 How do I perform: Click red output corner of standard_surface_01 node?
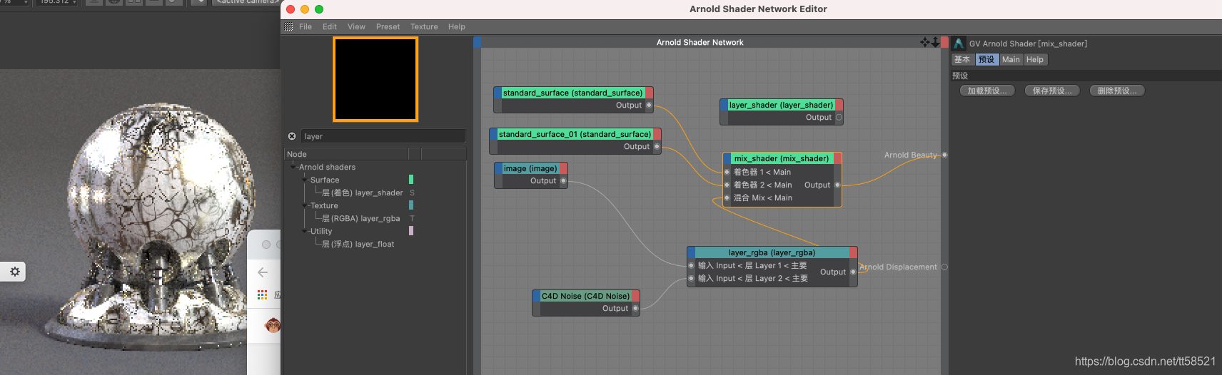(x=657, y=134)
